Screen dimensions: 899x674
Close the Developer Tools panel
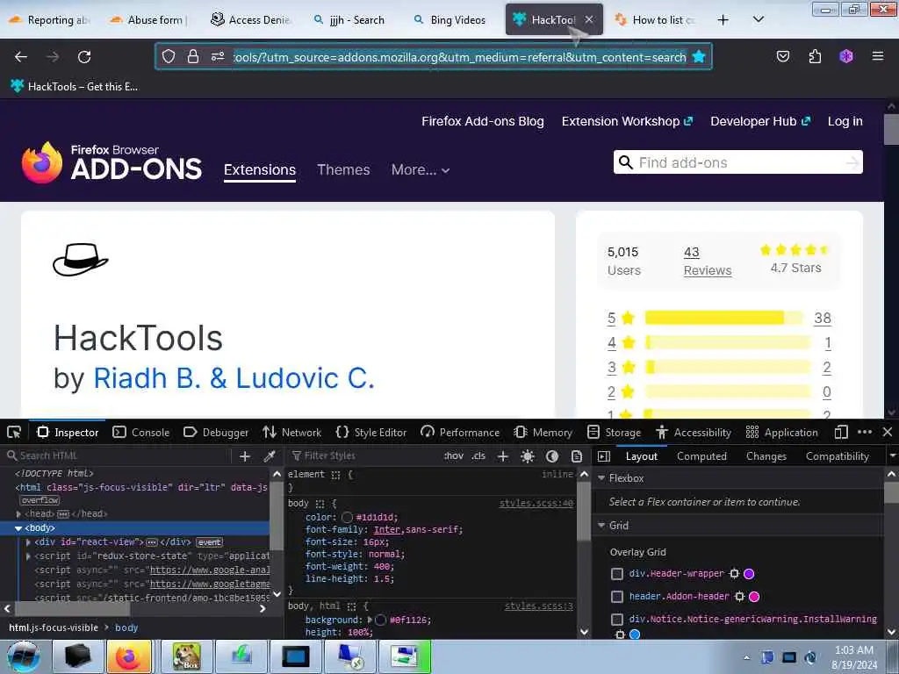pos(888,432)
